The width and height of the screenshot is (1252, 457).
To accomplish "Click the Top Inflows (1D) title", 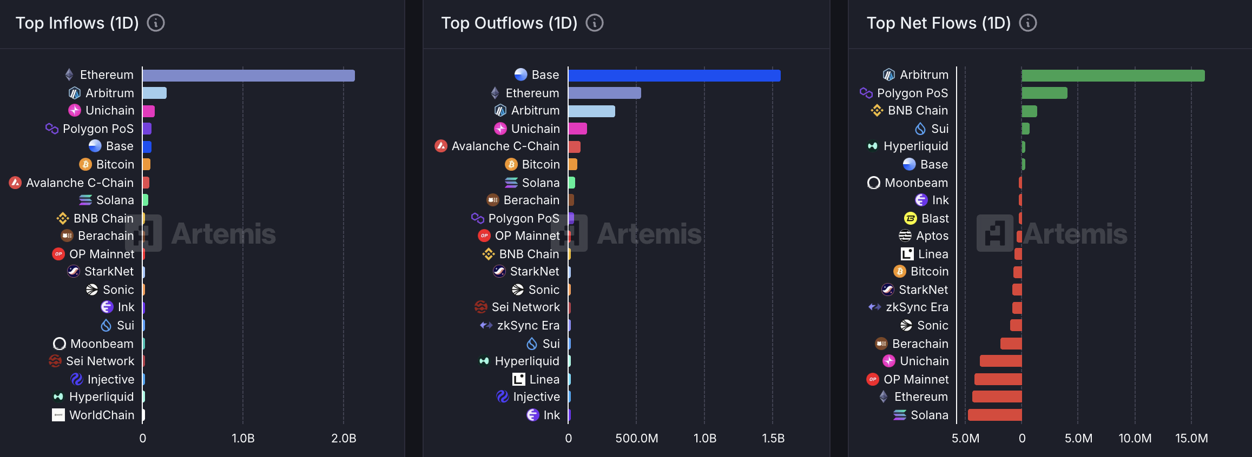I will 77,23.
